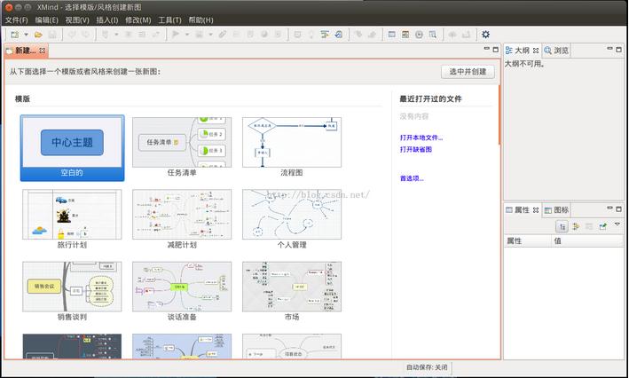Select the 流程图 template thumbnail

click(292, 143)
